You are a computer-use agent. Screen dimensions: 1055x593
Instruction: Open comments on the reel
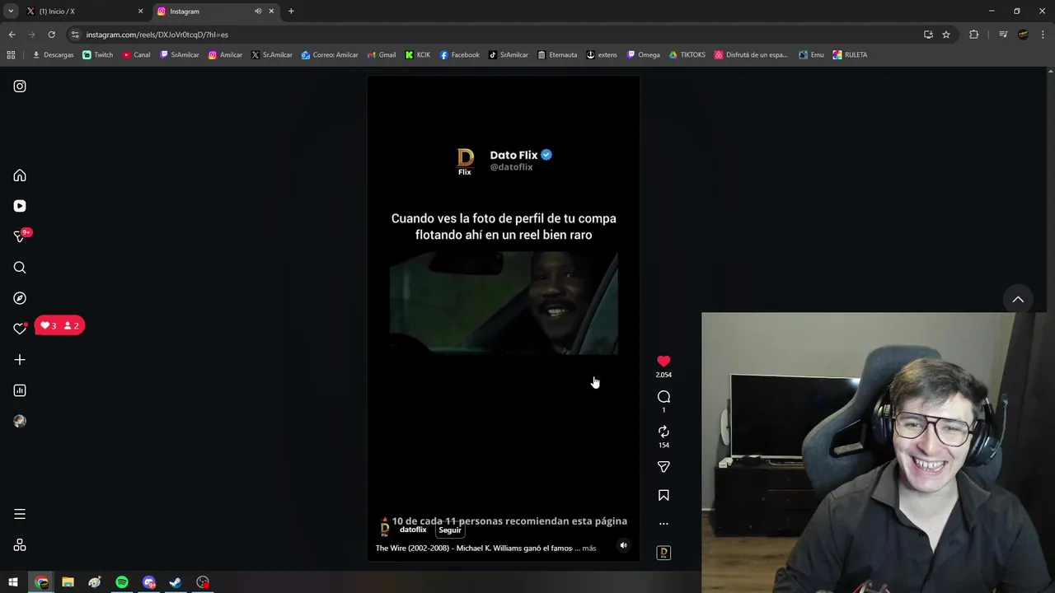pos(663,397)
